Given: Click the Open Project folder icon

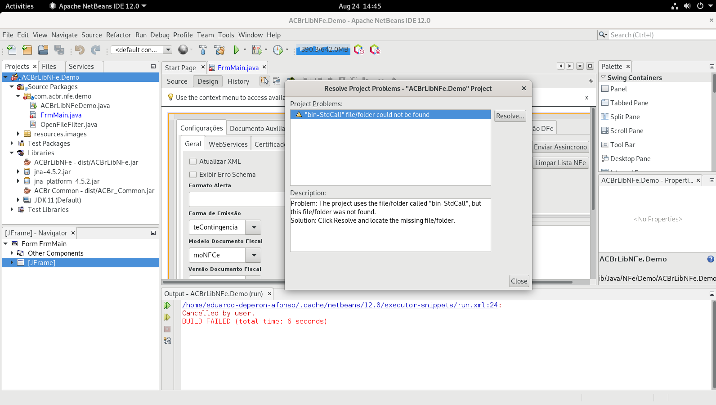Looking at the screenshot, I should point(43,50).
